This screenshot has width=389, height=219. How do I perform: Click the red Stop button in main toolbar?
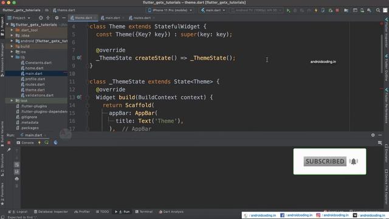coord(337,10)
